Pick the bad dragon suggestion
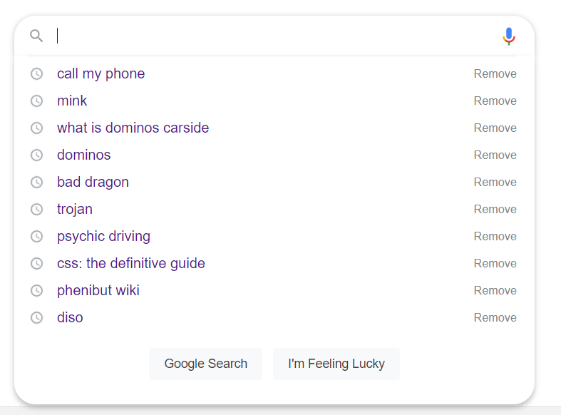Viewport: 561px width, 415px height. pyautogui.click(x=93, y=183)
